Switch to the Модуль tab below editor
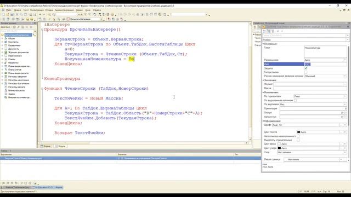The image size is (351, 197). (x=60, y=146)
